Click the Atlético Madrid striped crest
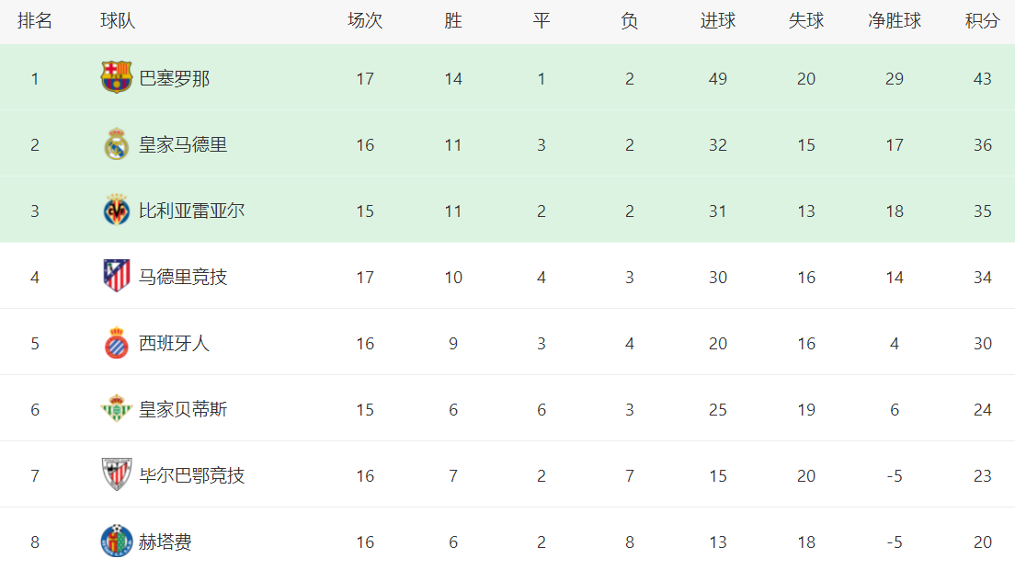 (x=117, y=277)
